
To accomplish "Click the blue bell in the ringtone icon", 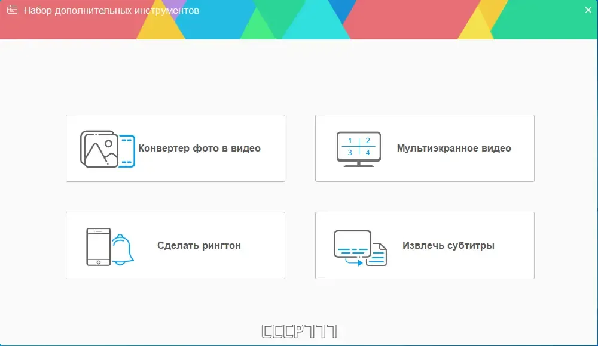I will 123,250.
